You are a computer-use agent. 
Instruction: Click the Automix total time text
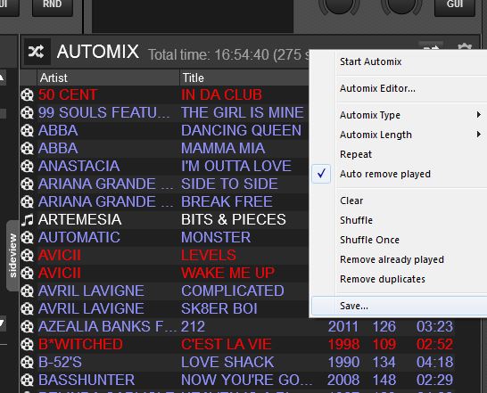pos(228,55)
